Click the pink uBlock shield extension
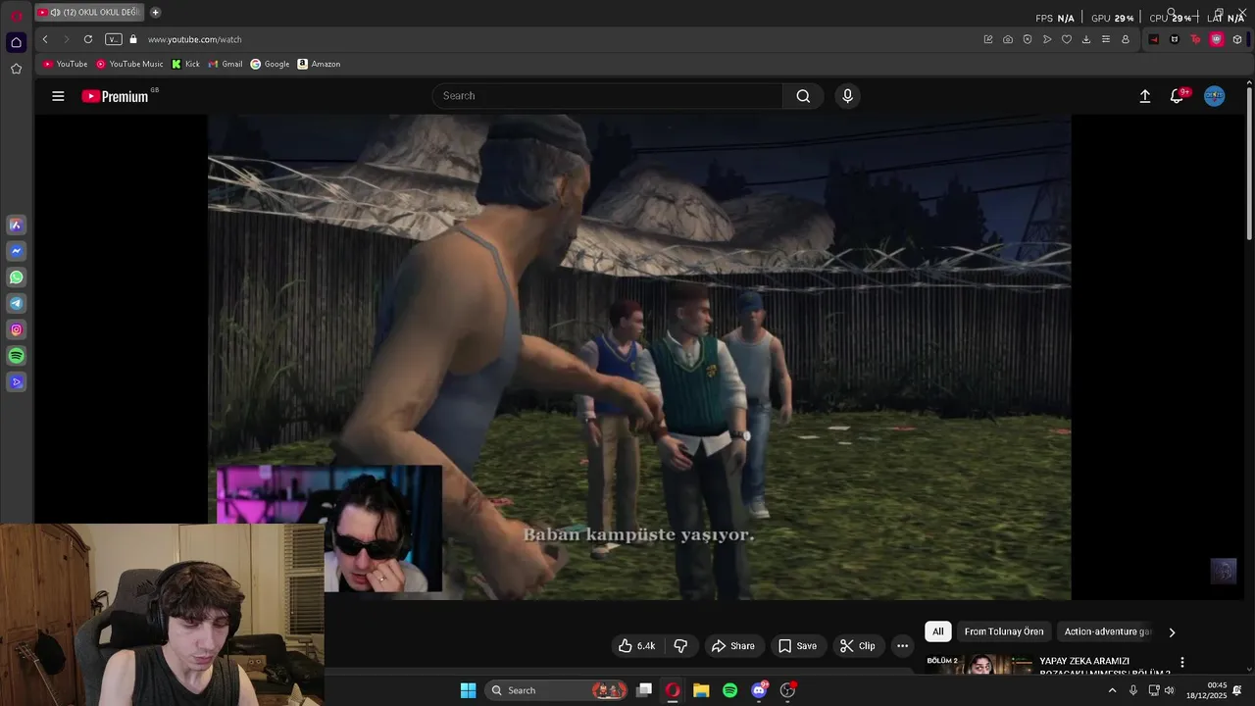Image resolution: width=1255 pixels, height=706 pixels. coord(1217,39)
